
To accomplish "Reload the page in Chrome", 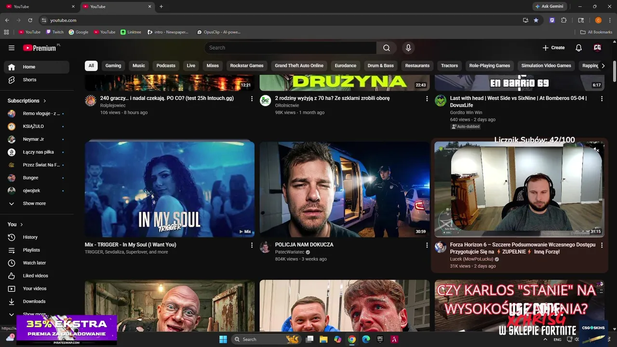I will tap(30, 20).
